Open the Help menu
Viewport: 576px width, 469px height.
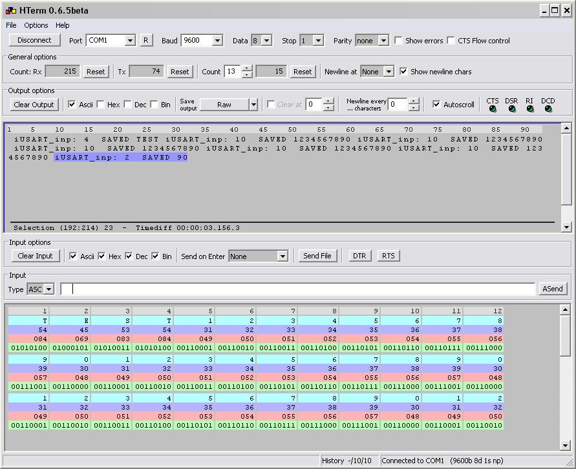click(63, 25)
